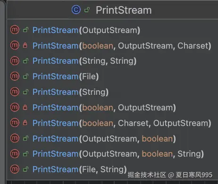This screenshot has height=184, width=218.
Task: Click method icon for PrintStream(String, String)
Action: 15,60
